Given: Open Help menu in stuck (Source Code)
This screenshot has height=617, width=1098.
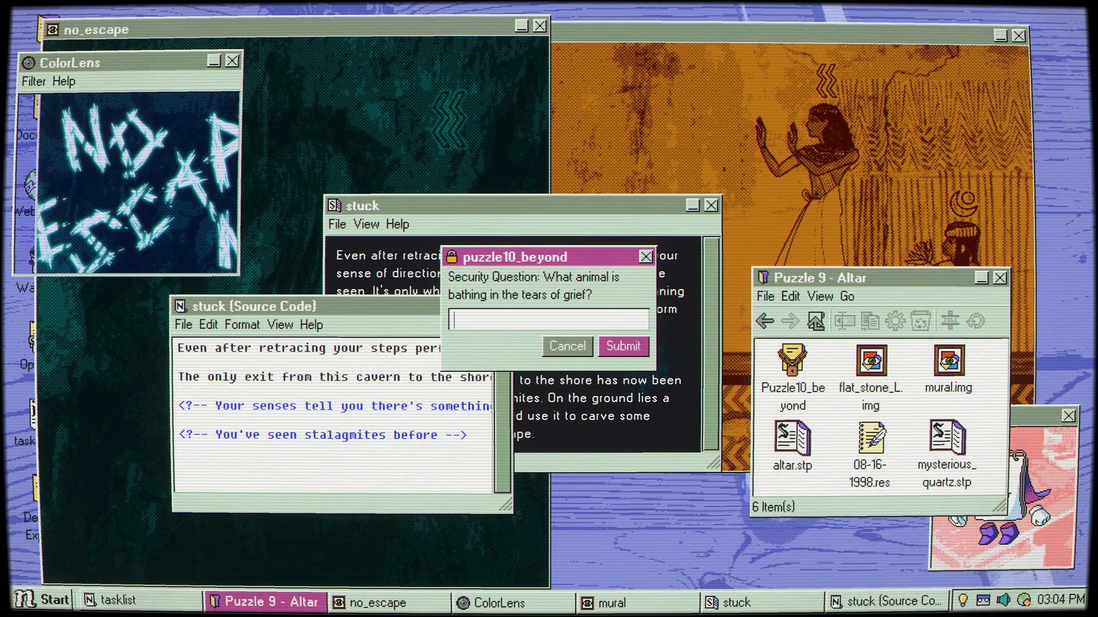Looking at the screenshot, I should point(312,324).
